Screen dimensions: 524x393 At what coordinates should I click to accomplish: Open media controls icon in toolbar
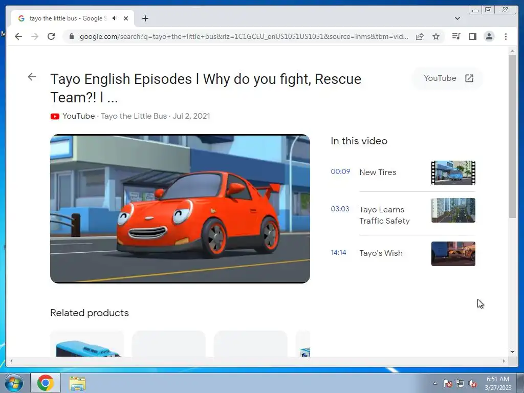click(x=456, y=36)
